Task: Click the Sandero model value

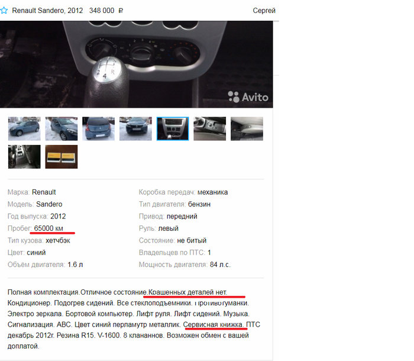Action: (x=49, y=204)
